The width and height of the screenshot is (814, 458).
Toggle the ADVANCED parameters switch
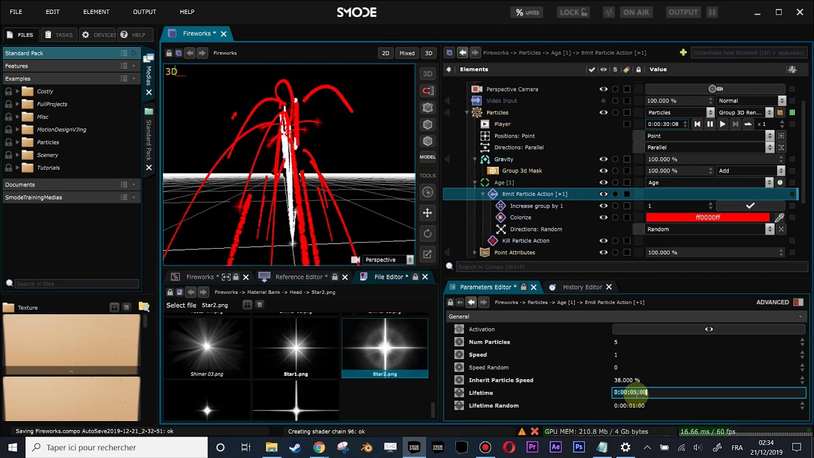point(798,302)
